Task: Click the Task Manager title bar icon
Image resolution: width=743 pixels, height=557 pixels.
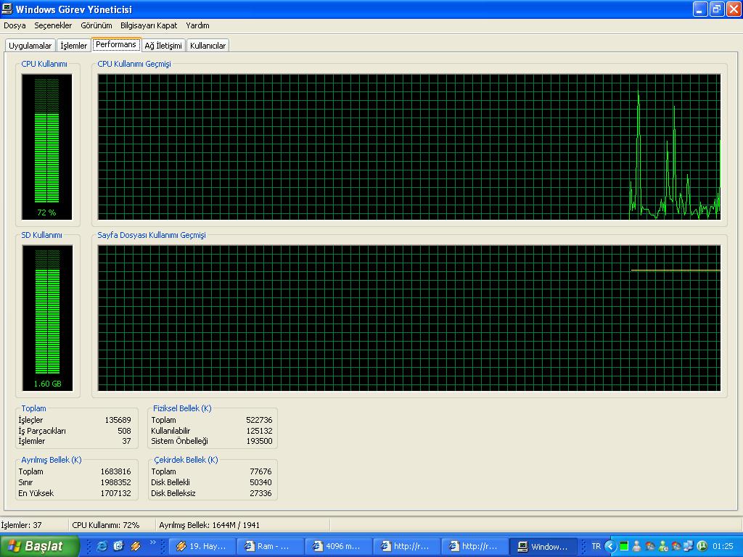Action: (7, 9)
